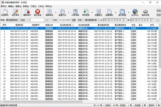Expand the 查看方式 dropdown arrow
The width and height of the screenshot is (161, 107).
[69, 13]
